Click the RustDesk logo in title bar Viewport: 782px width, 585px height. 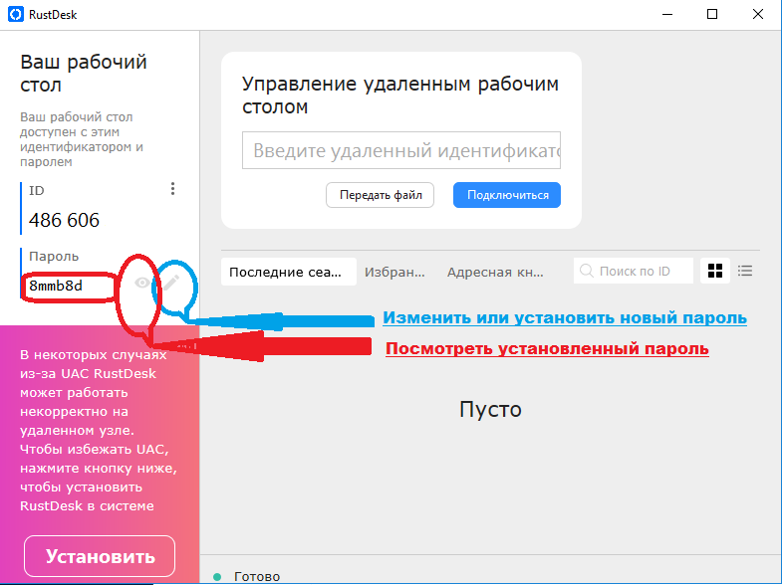click(16, 14)
